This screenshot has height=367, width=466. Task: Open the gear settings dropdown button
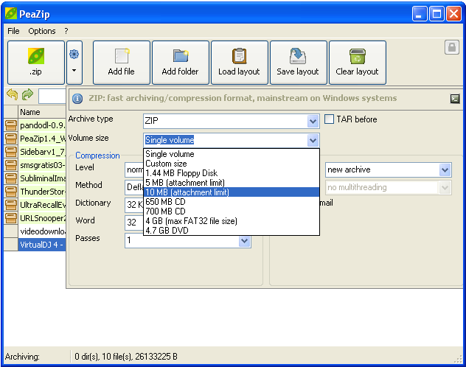tap(74, 63)
